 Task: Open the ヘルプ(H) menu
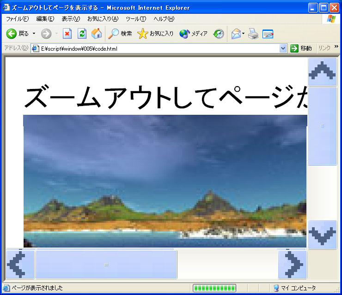click(x=164, y=19)
